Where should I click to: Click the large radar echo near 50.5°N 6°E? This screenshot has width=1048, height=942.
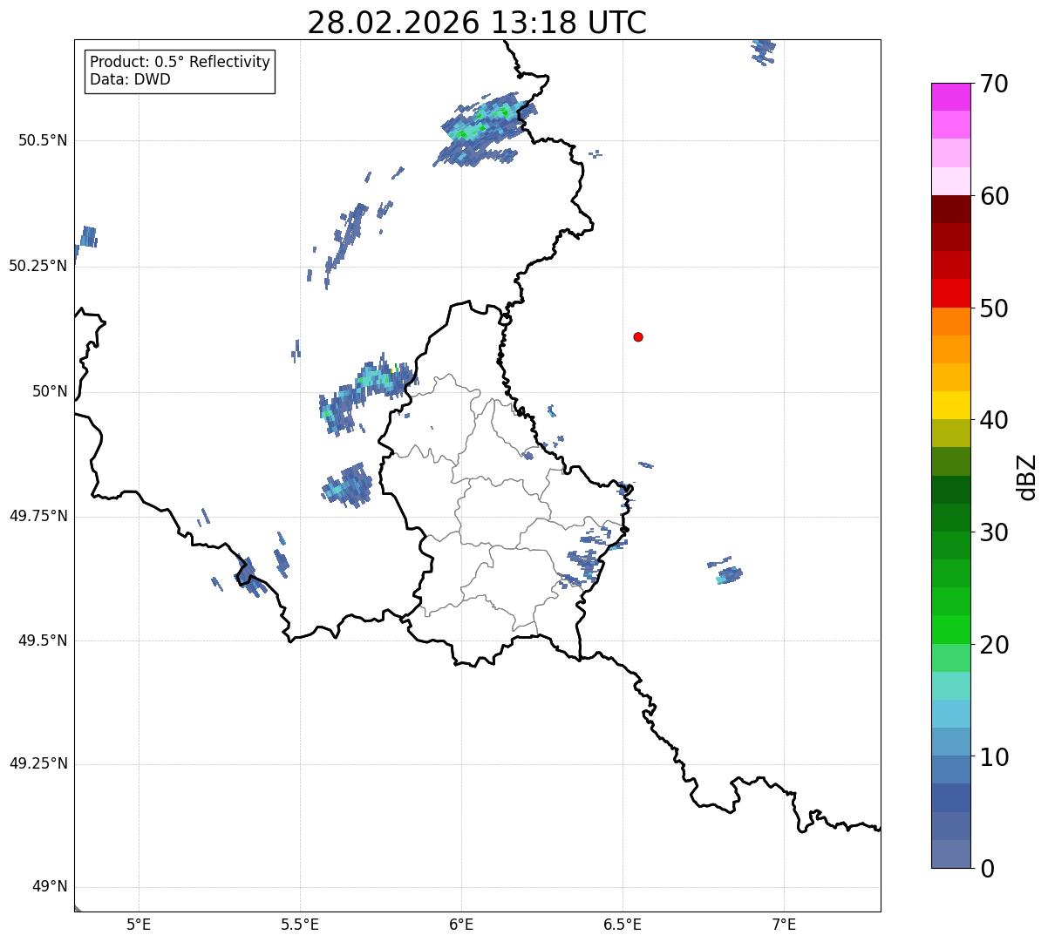pos(484,131)
